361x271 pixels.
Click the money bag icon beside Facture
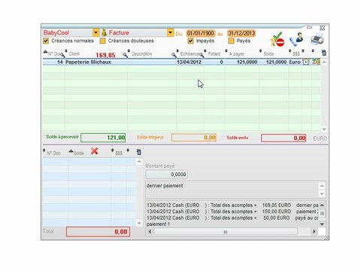point(104,32)
